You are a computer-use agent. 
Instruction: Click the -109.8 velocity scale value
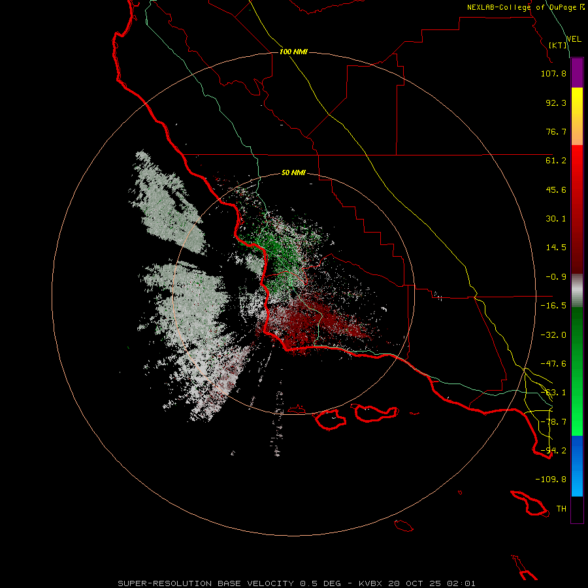[551, 480]
